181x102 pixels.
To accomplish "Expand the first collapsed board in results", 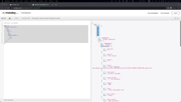I will 98,27.
